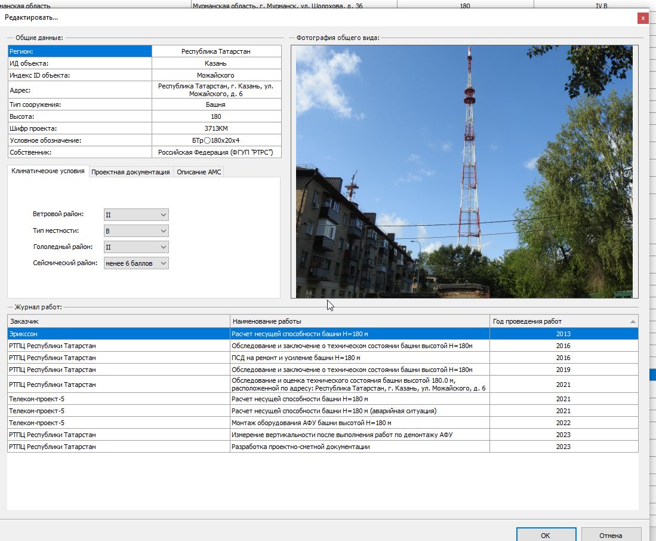The image size is (656, 541).
Task: Select the Разработка проектно-сметной документации row
Action: [x=322, y=447]
